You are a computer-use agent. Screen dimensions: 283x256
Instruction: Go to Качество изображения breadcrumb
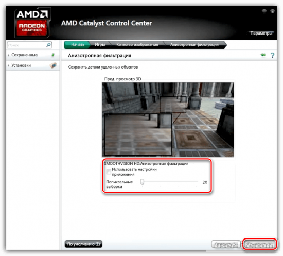pos(137,45)
